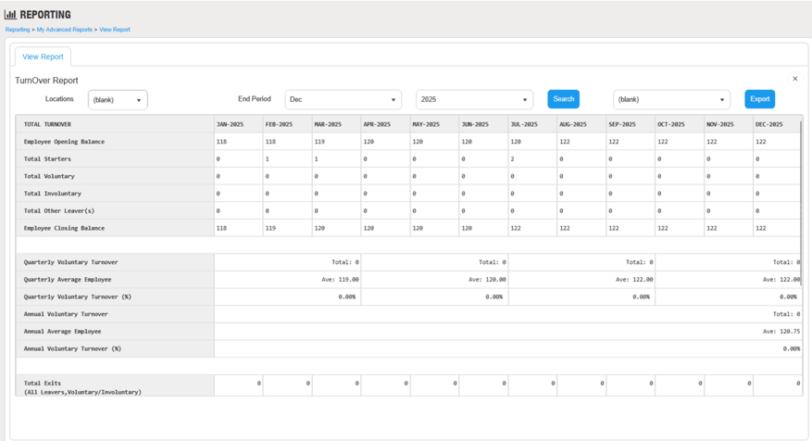Expand the End Period month dropdown
This screenshot has height=441, width=812.
[343, 100]
